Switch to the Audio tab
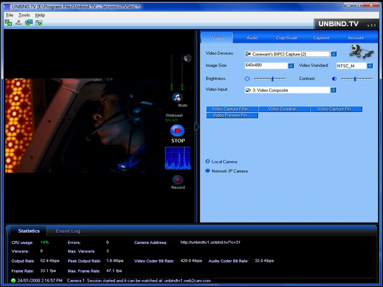The image size is (383, 287). [251, 38]
